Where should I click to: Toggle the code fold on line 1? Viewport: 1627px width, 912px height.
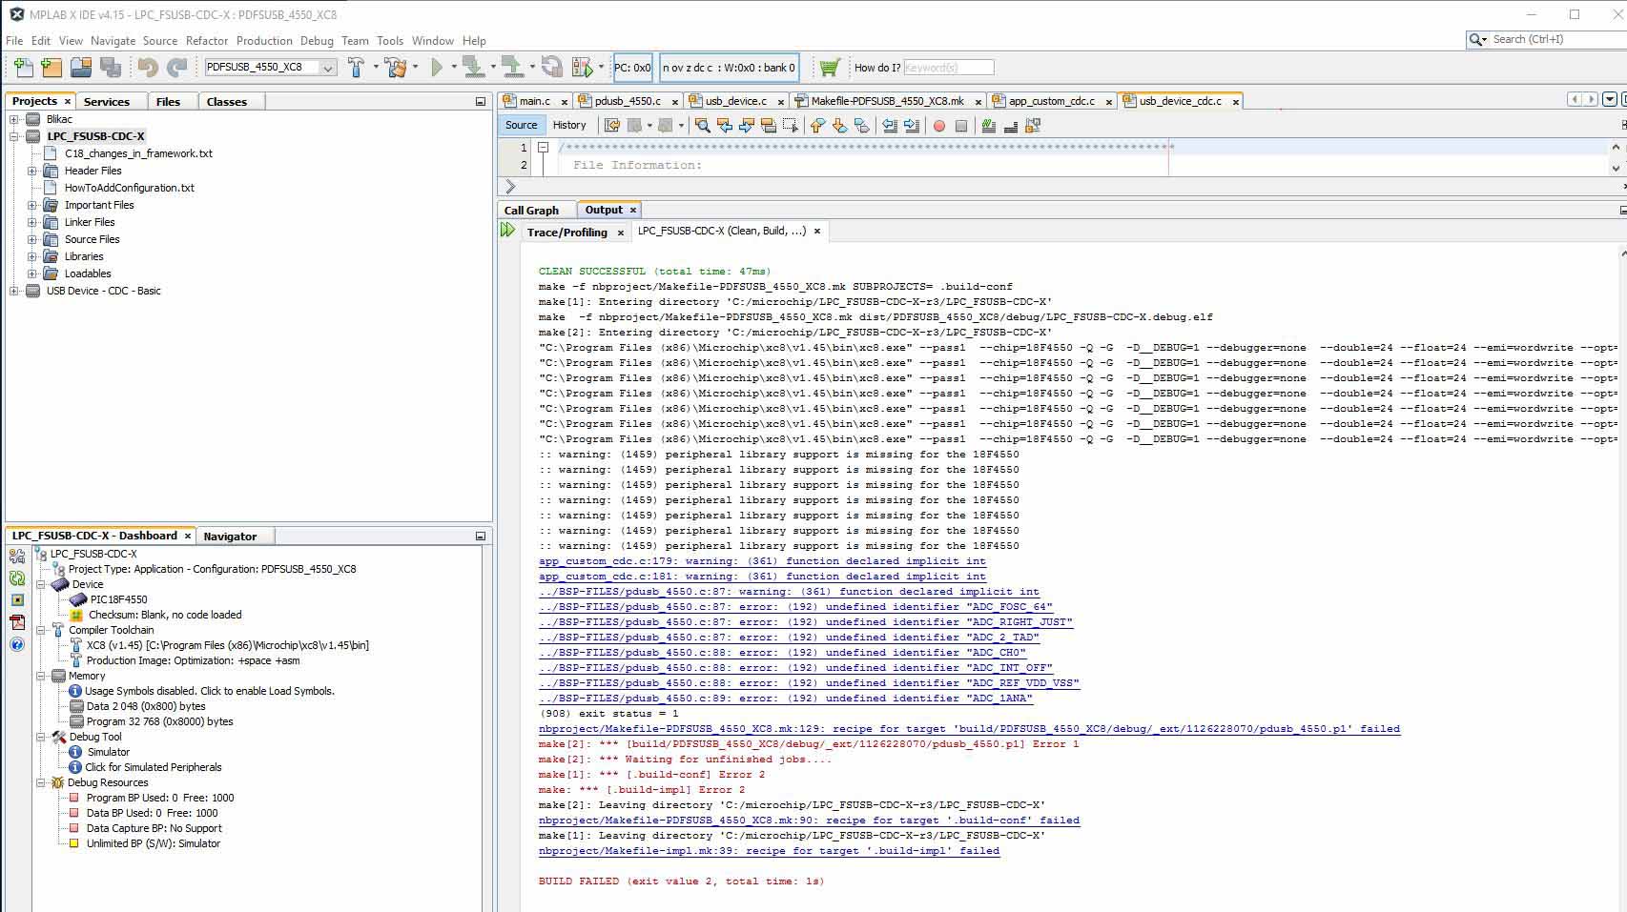point(543,148)
